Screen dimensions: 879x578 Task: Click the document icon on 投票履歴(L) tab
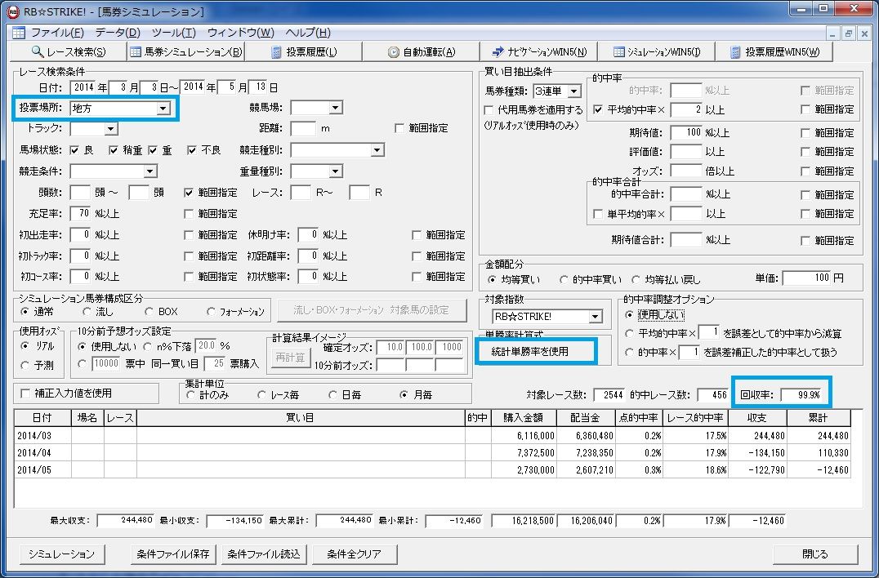276,52
